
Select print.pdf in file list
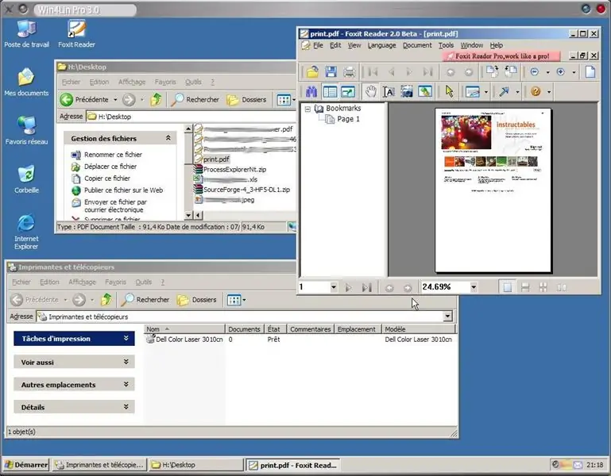pyautogui.click(x=216, y=159)
